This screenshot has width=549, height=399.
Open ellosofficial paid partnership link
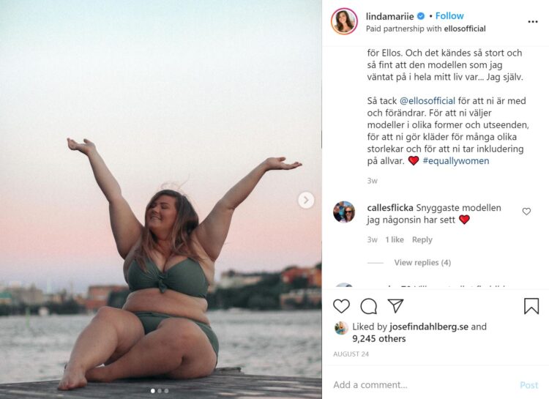[459, 29]
